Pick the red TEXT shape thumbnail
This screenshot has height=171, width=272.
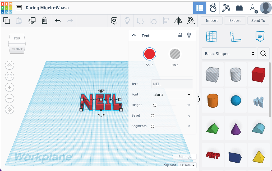213,155
